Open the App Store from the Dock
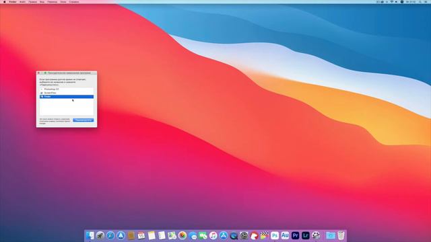This screenshot has height=242, width=431. click(x=224, y=235)
